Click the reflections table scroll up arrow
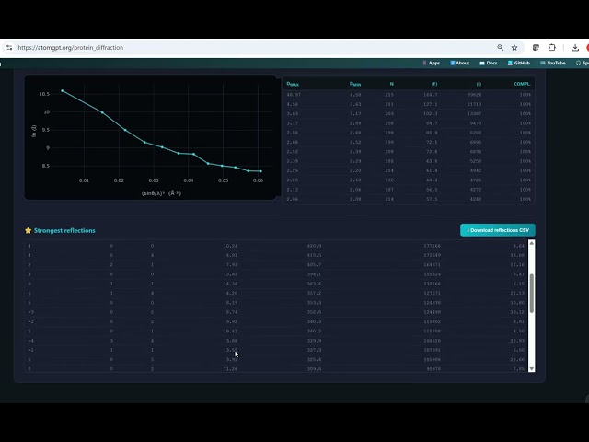589x442 pixels. coord(532,243)
